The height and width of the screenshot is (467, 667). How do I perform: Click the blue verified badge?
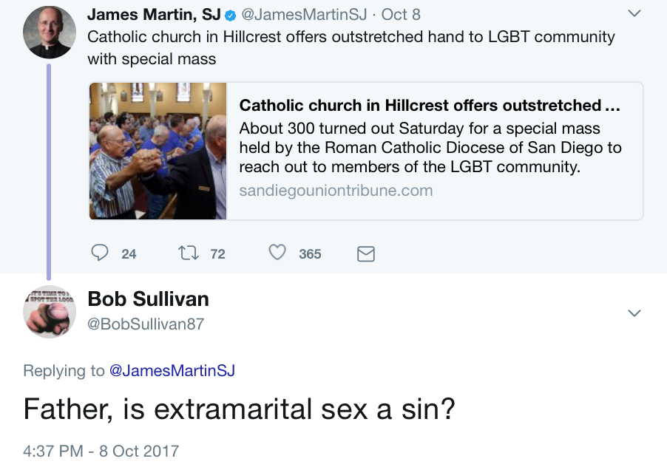click(x=230, y=16)
